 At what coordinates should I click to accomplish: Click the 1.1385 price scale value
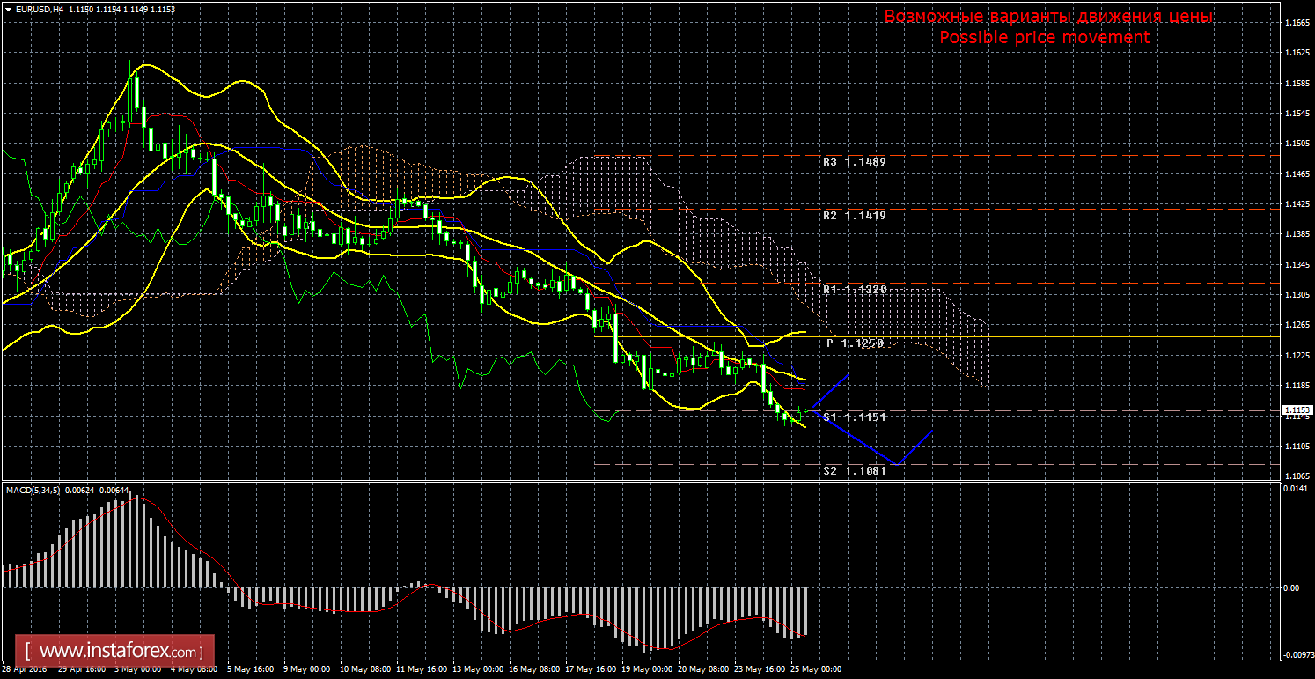tap(1296, 234)
